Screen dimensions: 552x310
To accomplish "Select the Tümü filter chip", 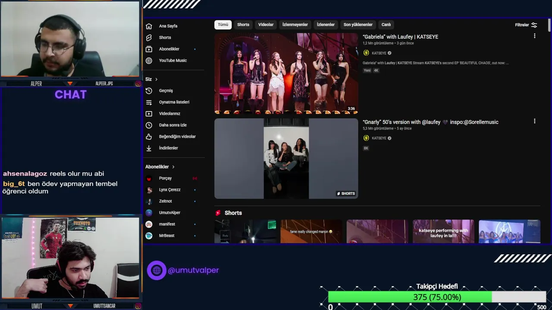I will click(x=223, y=25).
